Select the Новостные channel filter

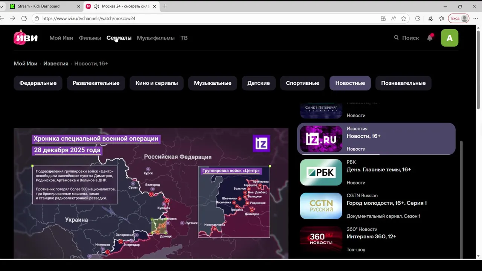[x=350, y=83]
